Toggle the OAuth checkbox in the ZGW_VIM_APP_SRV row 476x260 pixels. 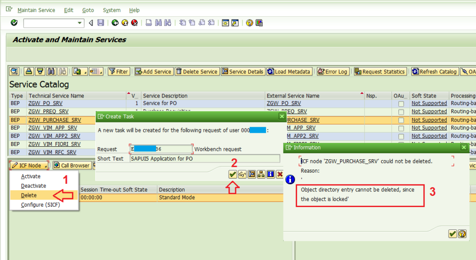[401, 128]
